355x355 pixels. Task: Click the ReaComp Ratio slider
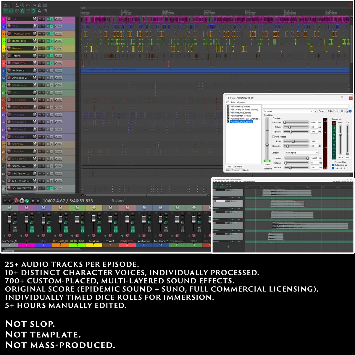point(296,141)
